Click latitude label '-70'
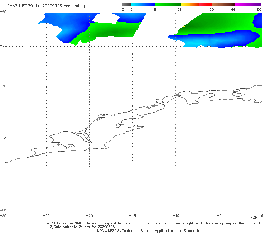This screenshot has height=233, width=265. 3,86
